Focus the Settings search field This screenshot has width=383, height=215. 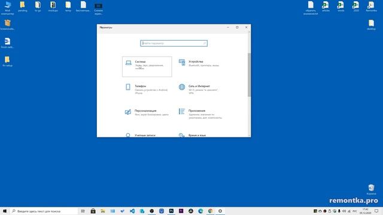click(174, 44)
